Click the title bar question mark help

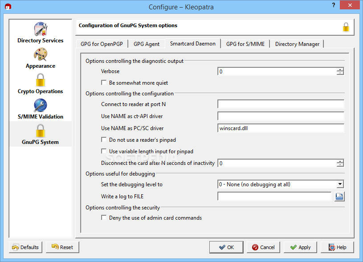coord(333,5)
